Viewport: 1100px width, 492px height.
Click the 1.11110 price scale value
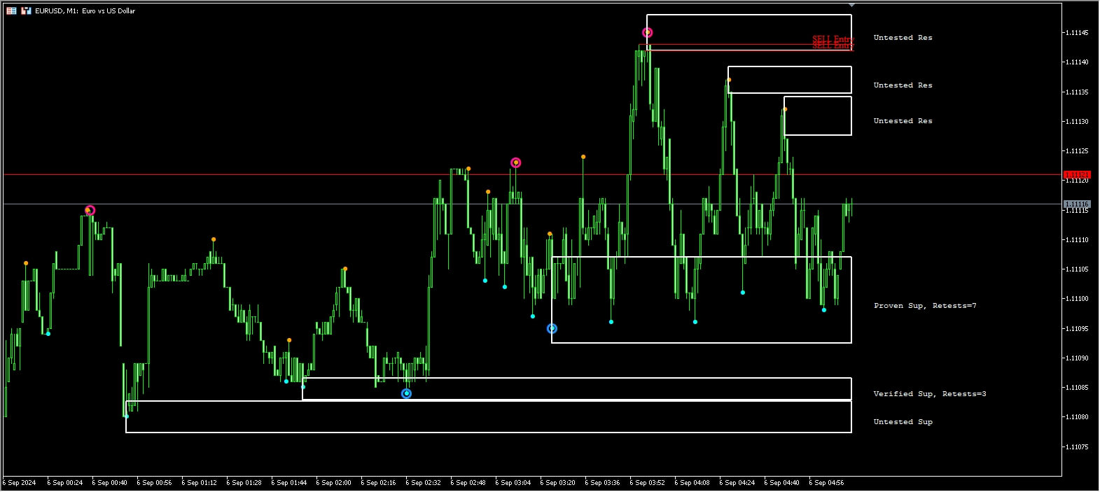(x=1078, y=240)
